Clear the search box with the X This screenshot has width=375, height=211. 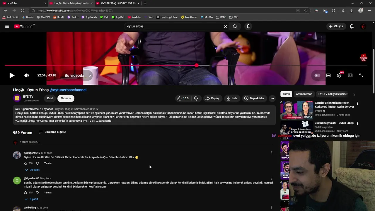pyautogui.click(x=226, y=26)
